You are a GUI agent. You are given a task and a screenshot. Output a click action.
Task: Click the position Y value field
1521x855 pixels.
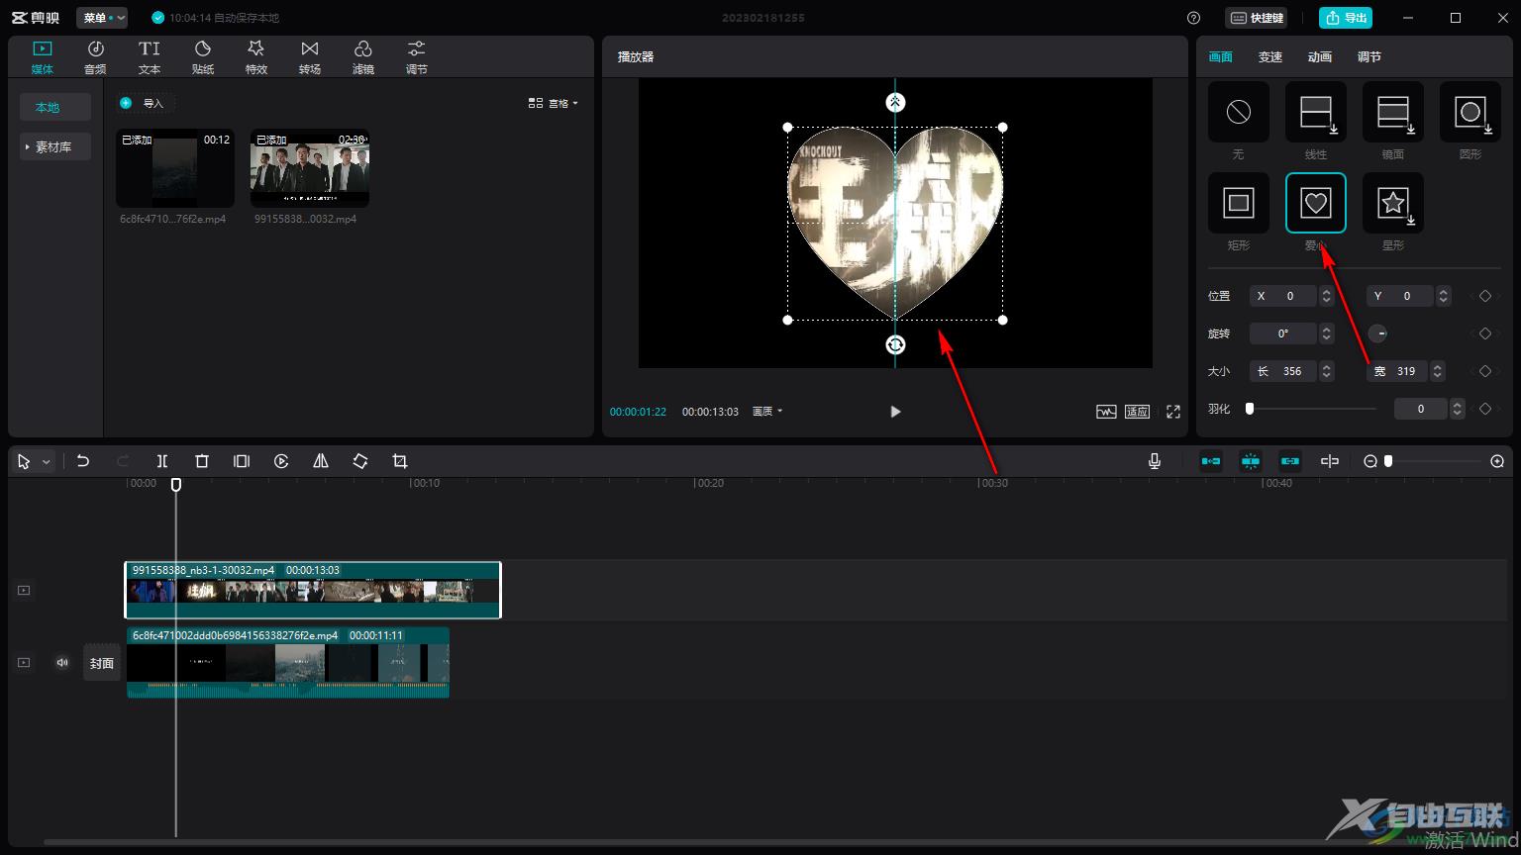tap(1400, 296)
